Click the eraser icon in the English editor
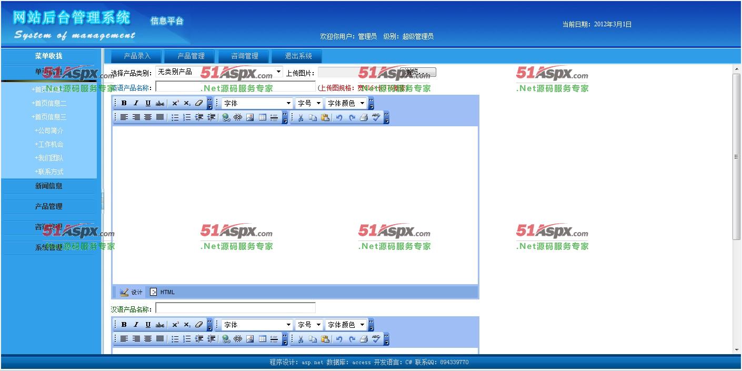Viewport: 742px width, 371px height. (x=199, y=103)
